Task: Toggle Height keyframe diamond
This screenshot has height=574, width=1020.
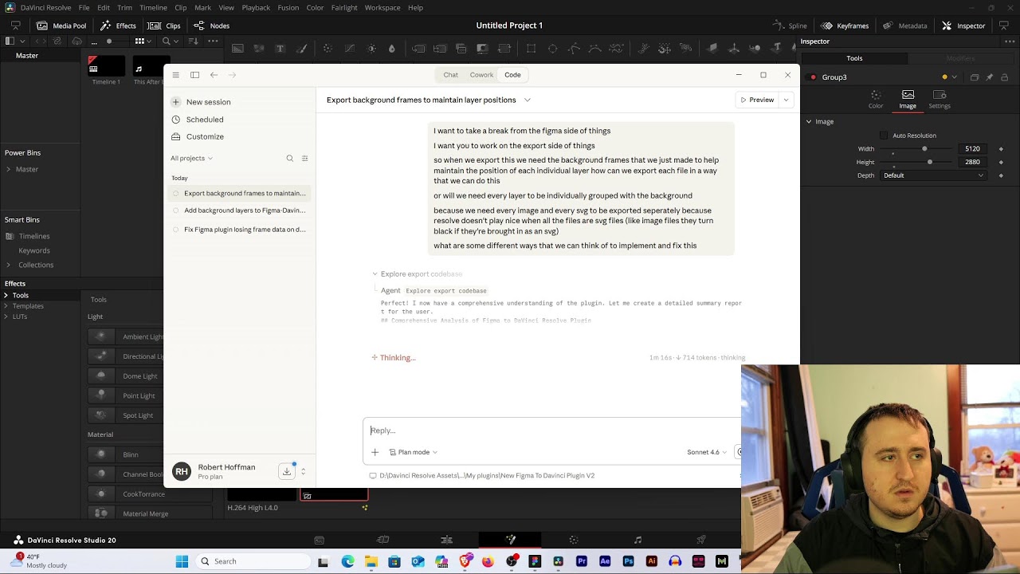Action: [x=1001, y=162]
